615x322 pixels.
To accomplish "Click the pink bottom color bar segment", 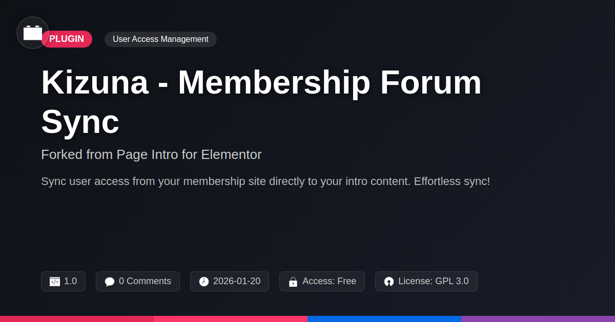I will [231, 318].
